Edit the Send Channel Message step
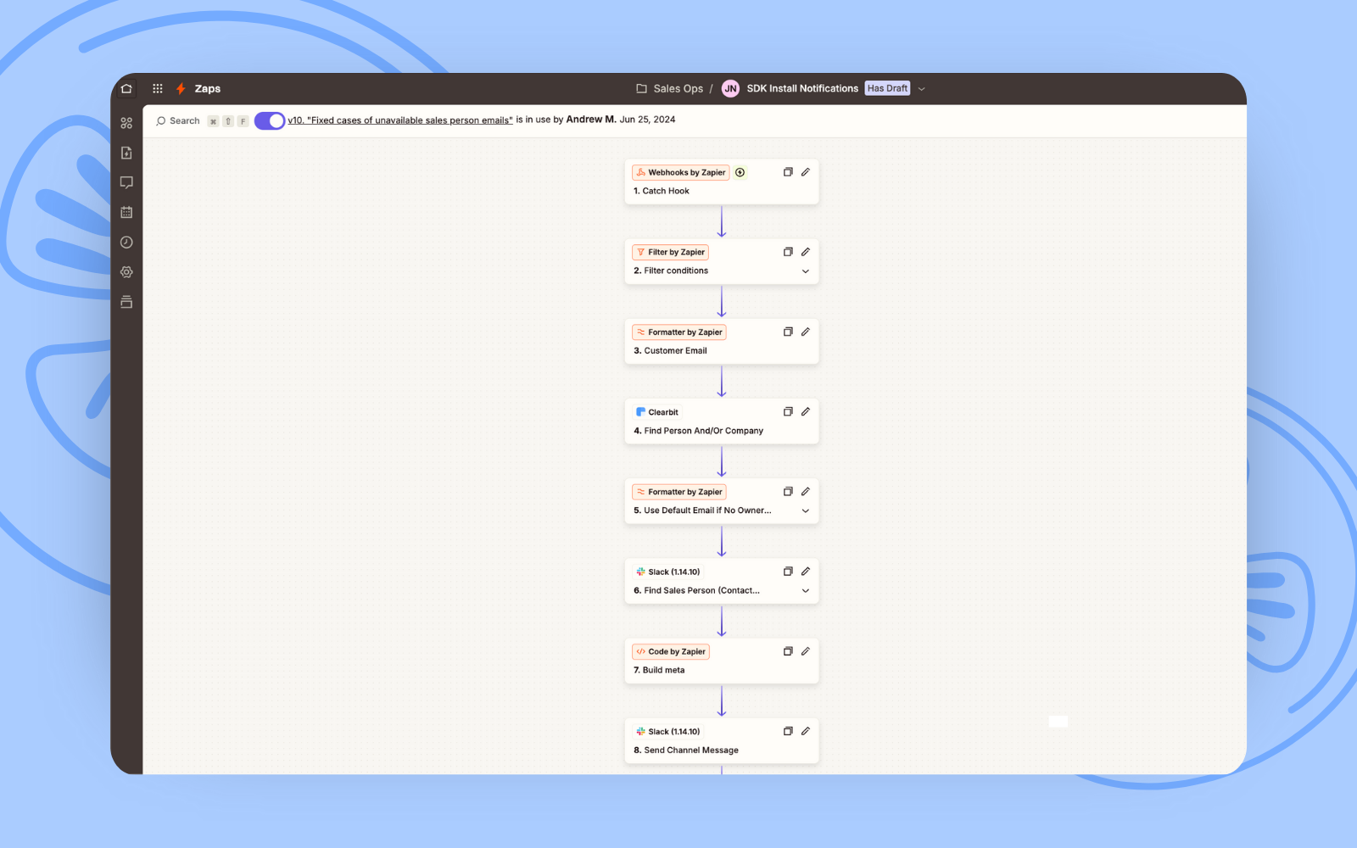 pyautogui.click(x=806, y=731)
